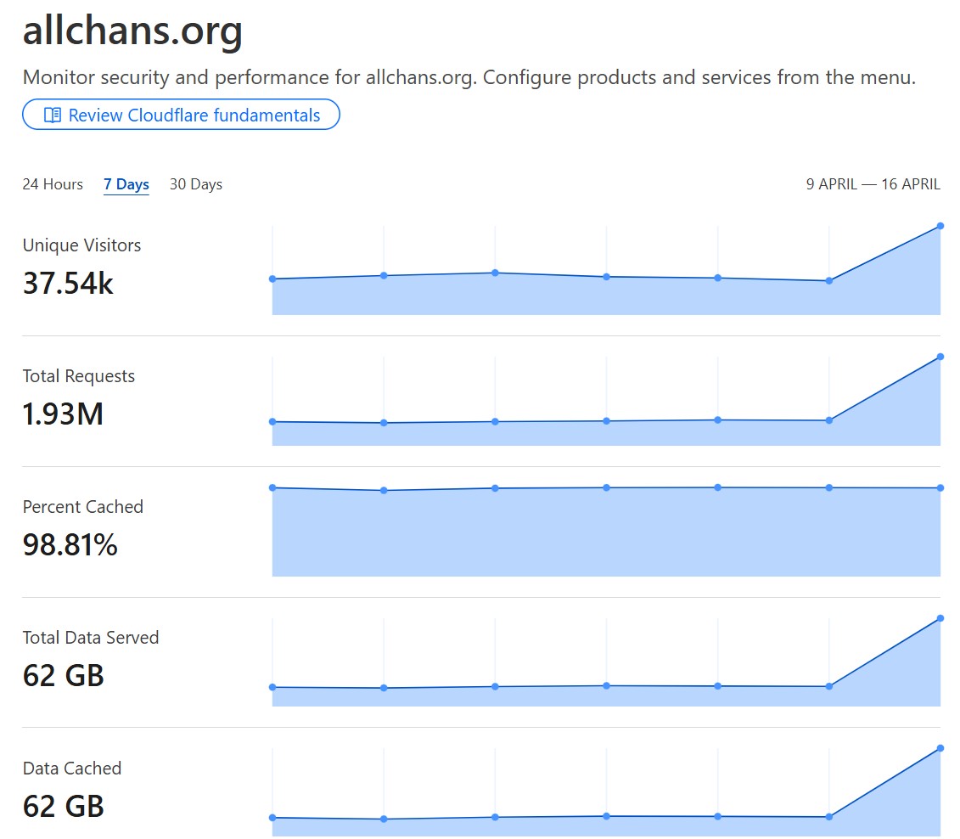Select the Total Data Served label
The width and height of the screenshot is (960, 839).
(x=90, y=638)
